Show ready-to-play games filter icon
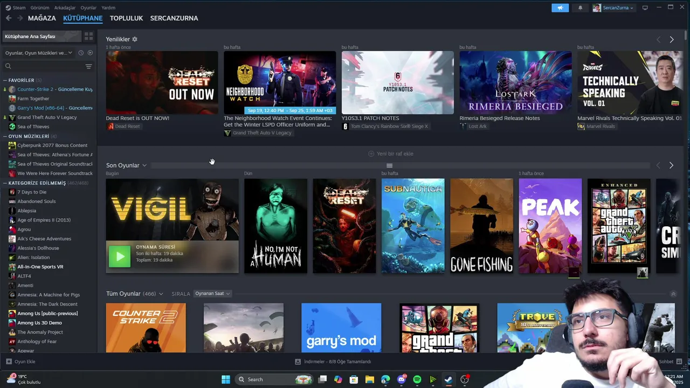This screenshot has width=690, height=388. pyautogui.click(x=90, y=53)
